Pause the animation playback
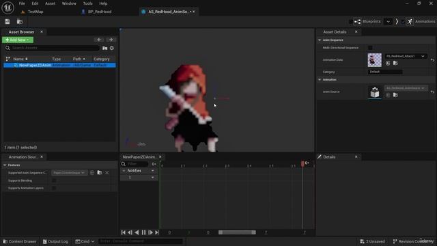437x246 pixels. click(143, 232)
